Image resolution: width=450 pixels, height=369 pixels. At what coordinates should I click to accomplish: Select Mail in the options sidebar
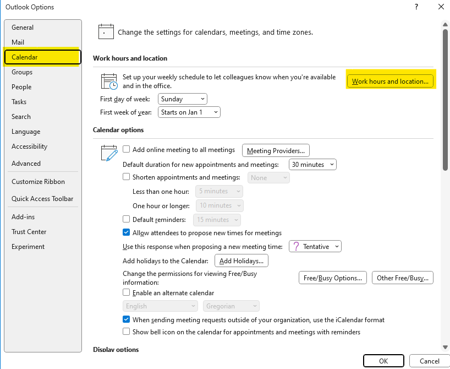point(42,42)
